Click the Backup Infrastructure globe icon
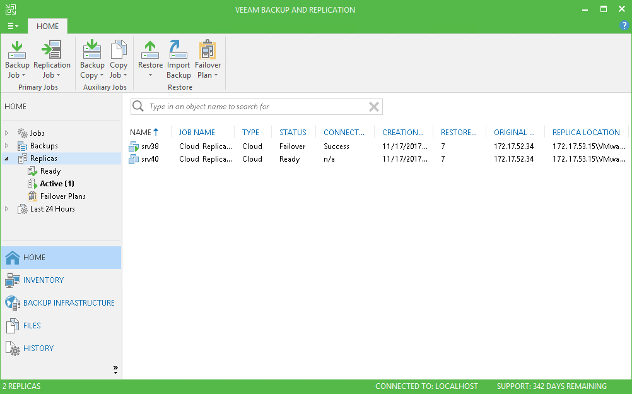 13,303
